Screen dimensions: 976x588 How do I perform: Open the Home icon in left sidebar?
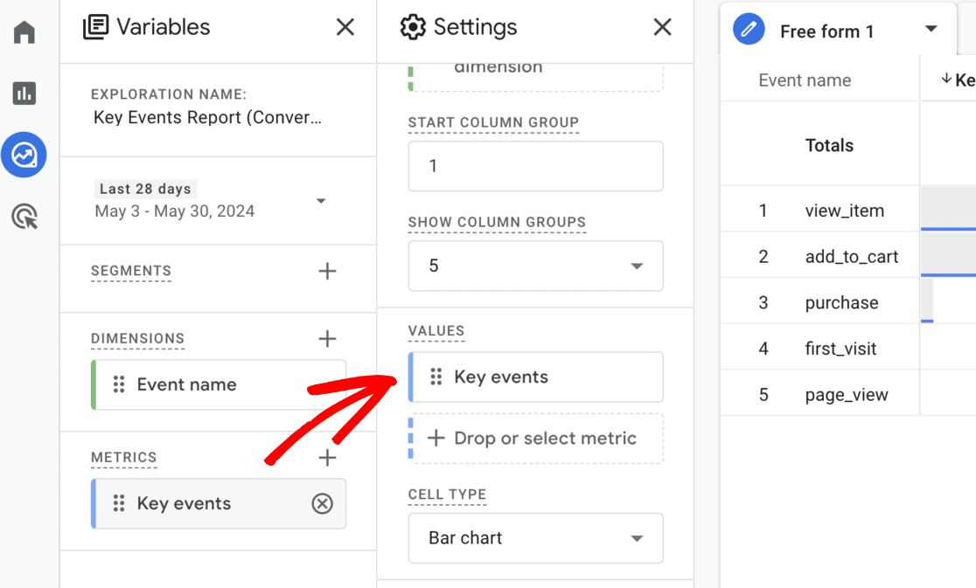tap(24, 33)
